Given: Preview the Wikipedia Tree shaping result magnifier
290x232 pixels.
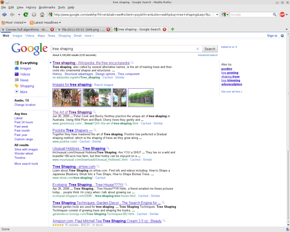Looking at the screenshot, I should pyautogui.click(x=132, y=63).
